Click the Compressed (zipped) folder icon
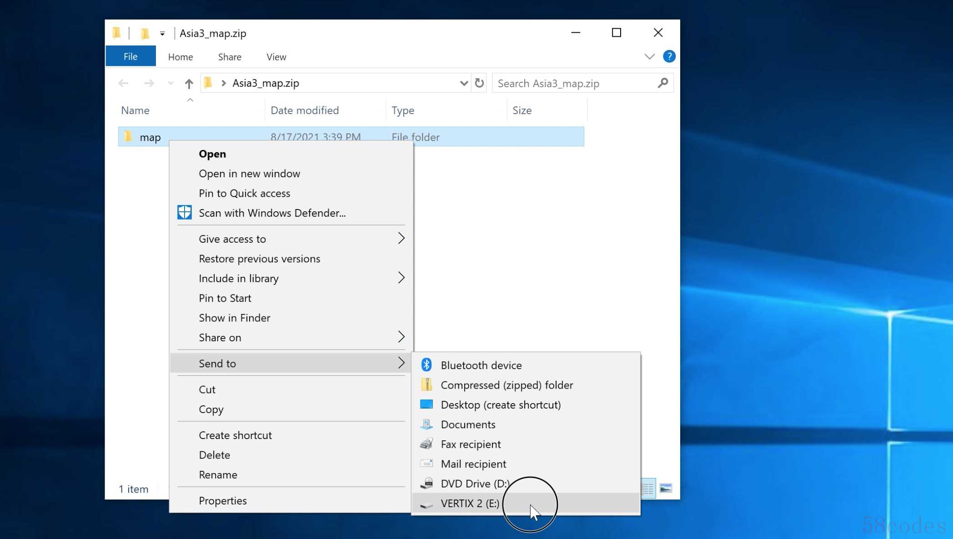This screenshot has width=953, height=539. pos(426,385)
